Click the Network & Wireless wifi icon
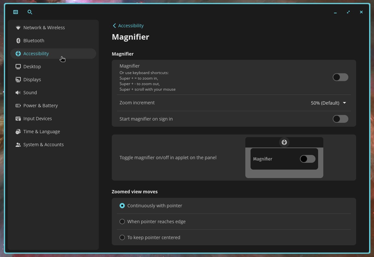Image resolution: width=374 pixels, height=257 pixels. point(18,28)
